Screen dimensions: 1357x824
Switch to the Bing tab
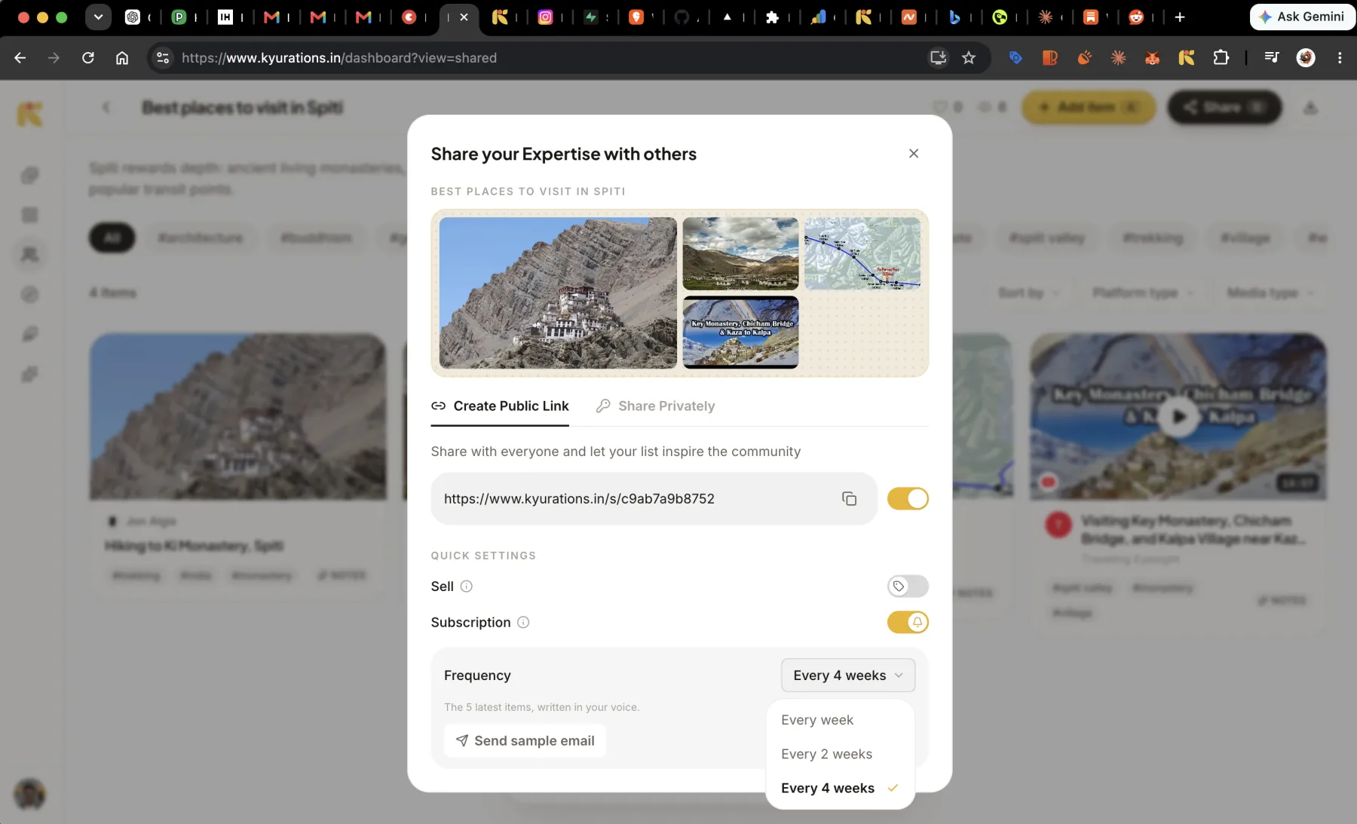954,17
